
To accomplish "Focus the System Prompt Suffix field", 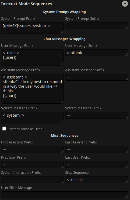I will click(x=97, y=26).
